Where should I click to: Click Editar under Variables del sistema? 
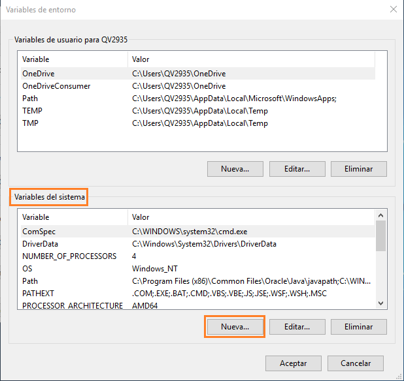297,326
